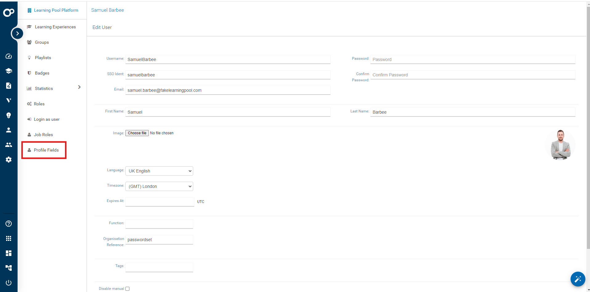Screen dimensions: 590x292
Task: Open the apps grid icon
Action: coord(9,238)
